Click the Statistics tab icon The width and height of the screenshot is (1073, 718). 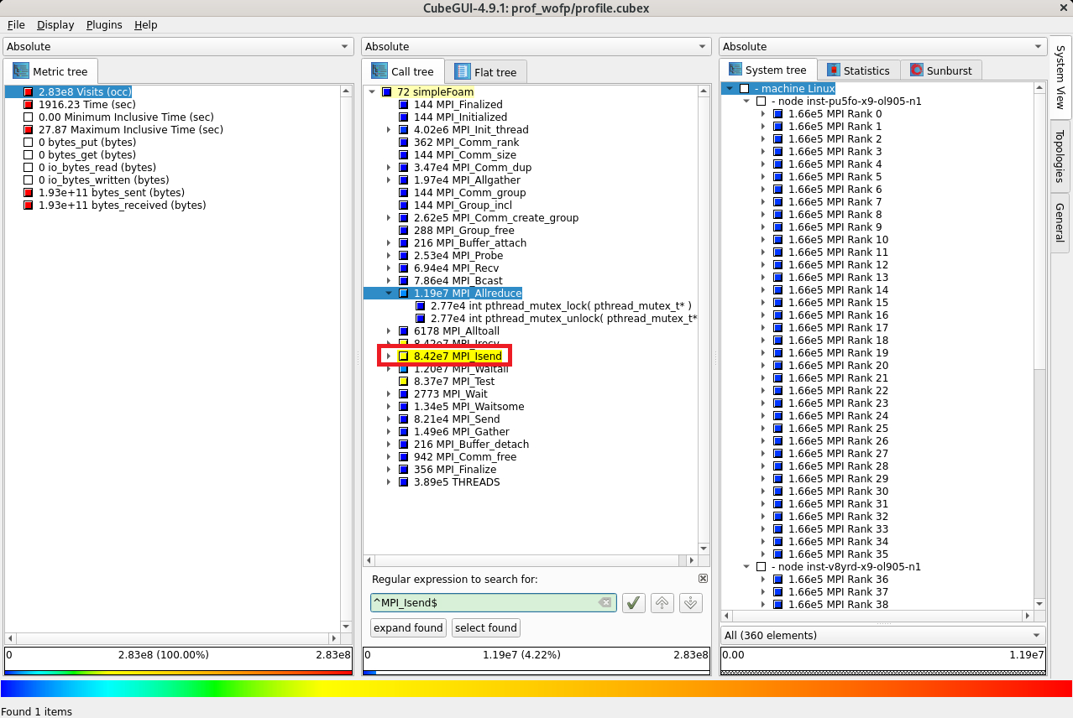click(x=833, y=70)
